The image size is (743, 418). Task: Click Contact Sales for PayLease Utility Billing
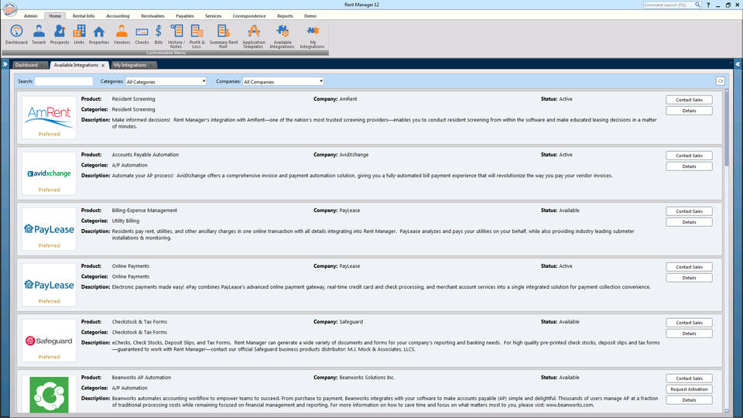(689, 211)
